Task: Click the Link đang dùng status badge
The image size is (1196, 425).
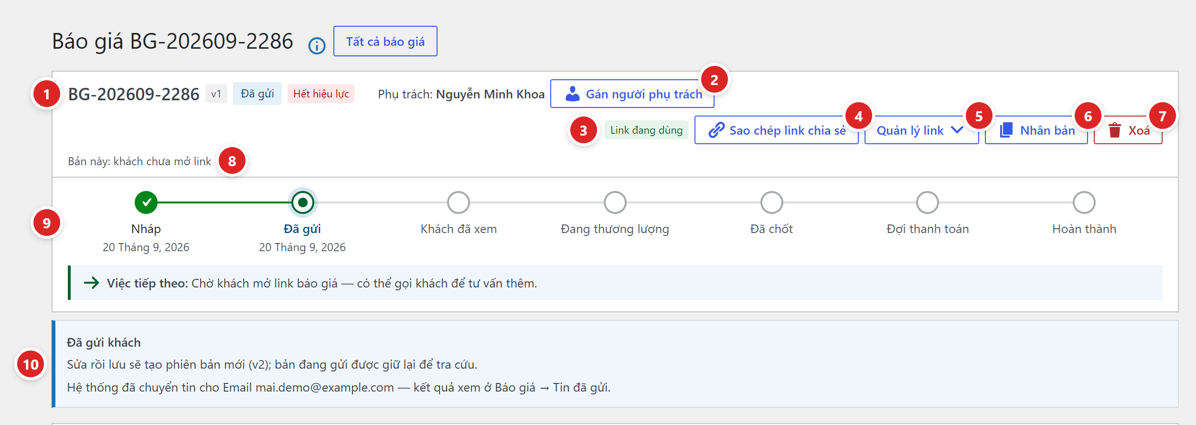Action: [x=646, y=130]
